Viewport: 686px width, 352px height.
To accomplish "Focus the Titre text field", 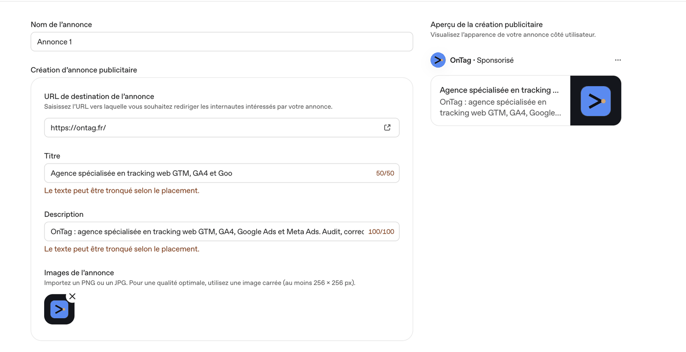I will click(222, 173).
